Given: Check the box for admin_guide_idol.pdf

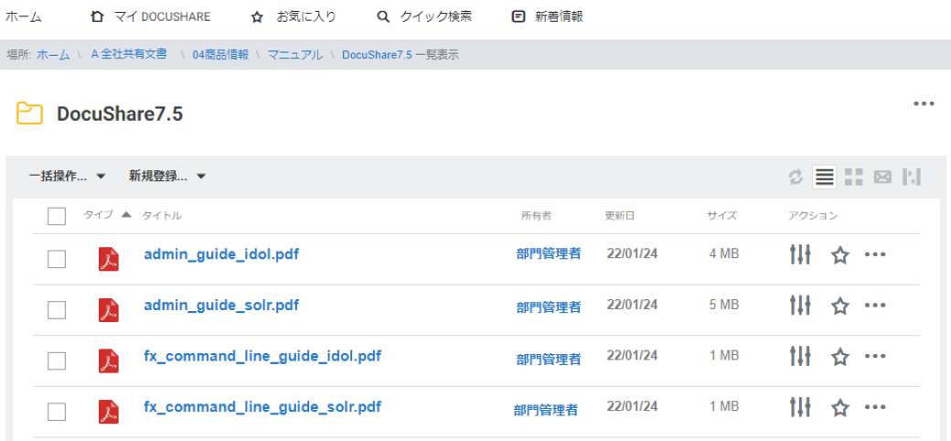Looking at the screenshot, I should pos(57,260).
